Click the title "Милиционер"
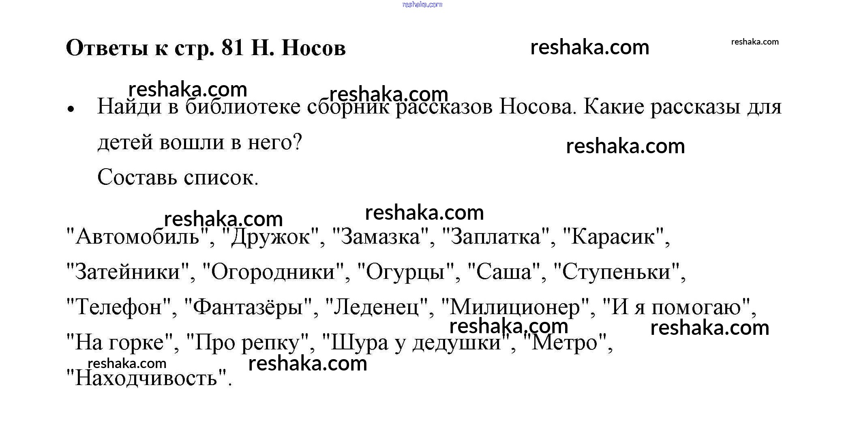This screenshot has width=844, height=439. 515,307
